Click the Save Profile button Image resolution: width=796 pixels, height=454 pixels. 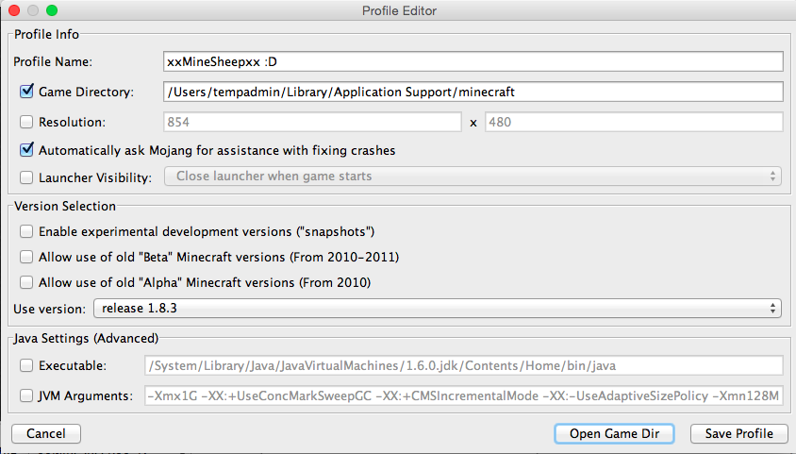pyautogui.click(x=738, y=434)
